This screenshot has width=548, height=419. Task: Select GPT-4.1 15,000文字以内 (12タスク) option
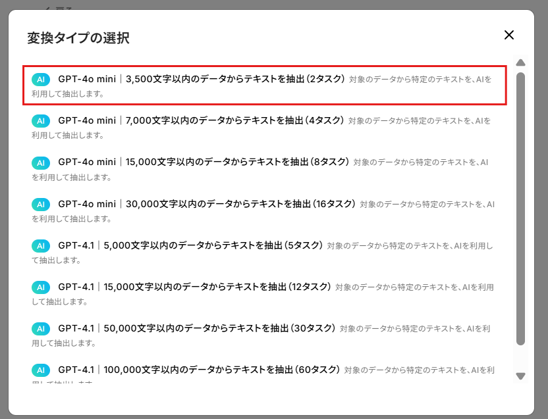265,293
